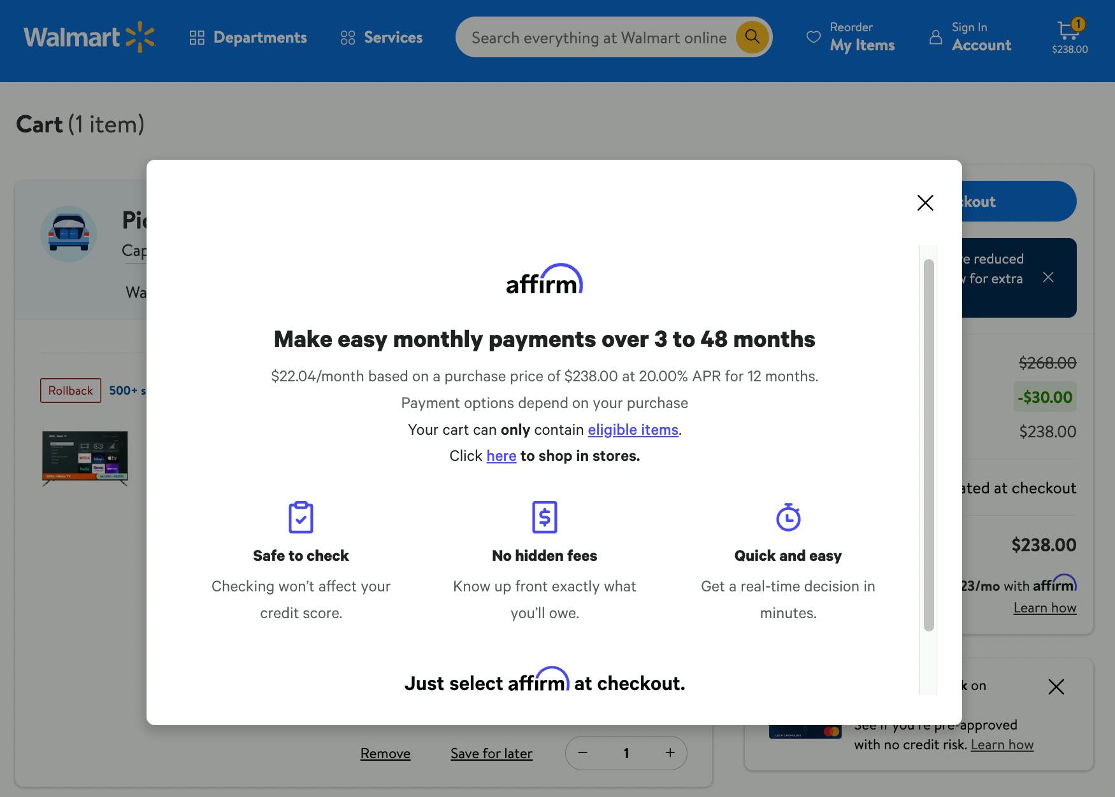Click the Sign In Account person icon

click(x=935, y=37)
